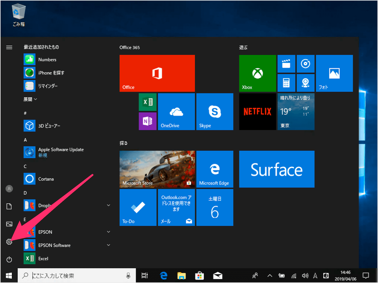Image resolution: width=378 pixels, height=283 pixels.
Task: Open the OneNote tile
Action: coord(148,121)
